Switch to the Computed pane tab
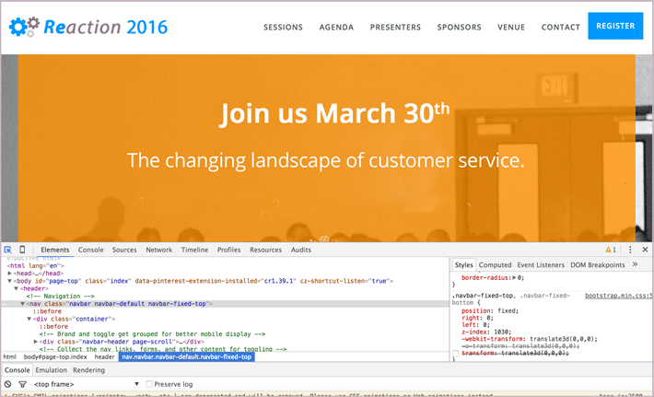The width and height of the screenshot is (654, 397). pyautogui.click(x=495, y=264)
